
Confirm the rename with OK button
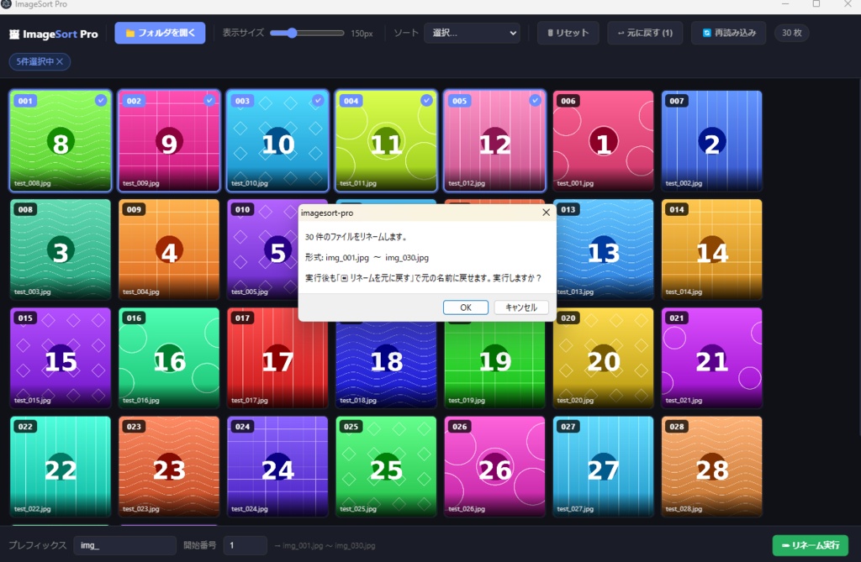pos(466,307)
